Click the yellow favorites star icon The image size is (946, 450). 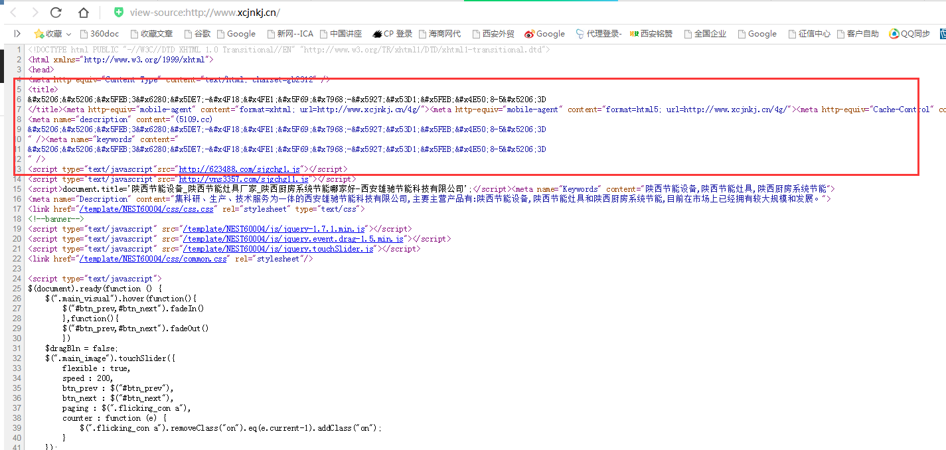click(x=39, y=33)
